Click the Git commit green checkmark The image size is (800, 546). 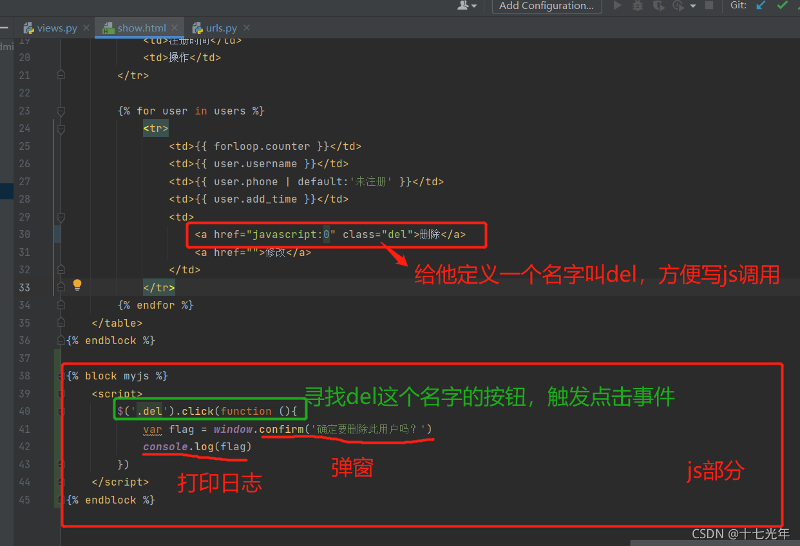[782, 5]
